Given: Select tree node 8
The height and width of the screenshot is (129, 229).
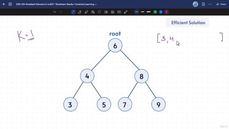Looking at the screenshot, I should point(142,76).
